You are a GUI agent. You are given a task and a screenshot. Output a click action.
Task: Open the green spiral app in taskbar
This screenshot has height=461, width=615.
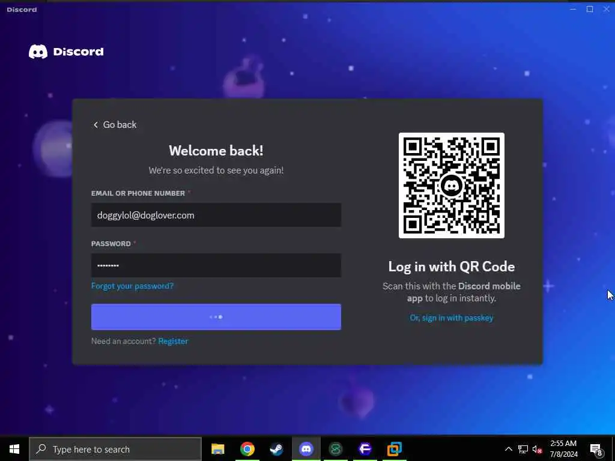[x=335, y=449]
